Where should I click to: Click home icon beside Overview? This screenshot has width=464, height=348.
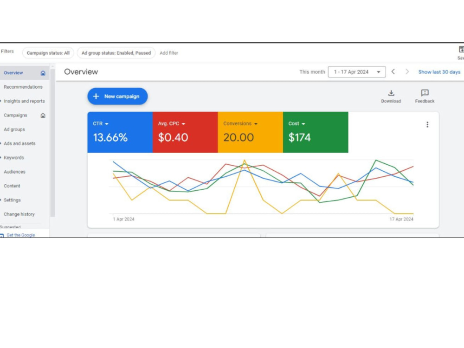[x=43, y=73]
